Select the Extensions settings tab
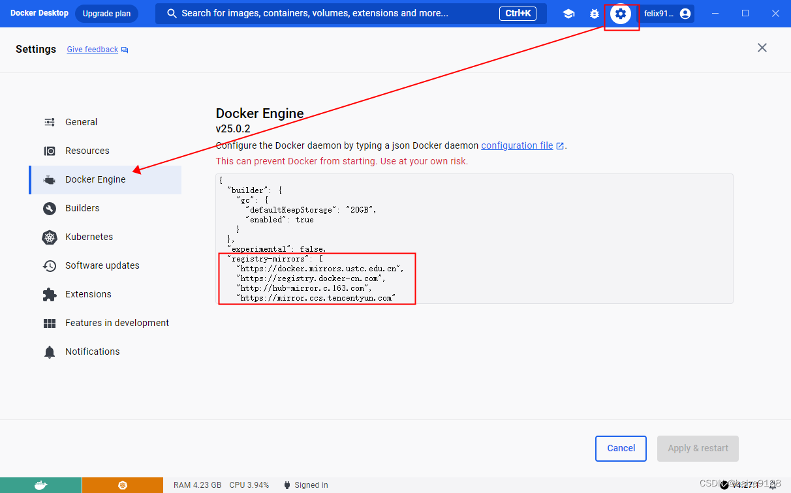 [105, 294]
